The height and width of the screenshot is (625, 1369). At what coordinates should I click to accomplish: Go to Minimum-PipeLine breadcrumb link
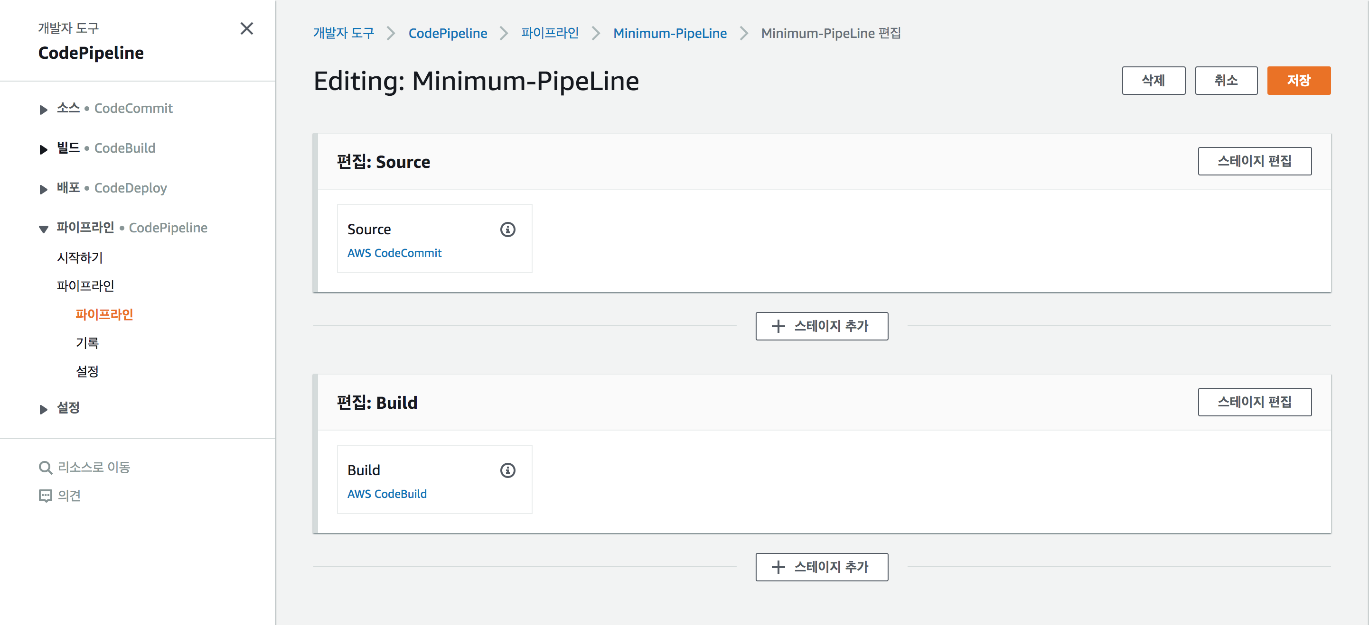[x=669, y=34]
